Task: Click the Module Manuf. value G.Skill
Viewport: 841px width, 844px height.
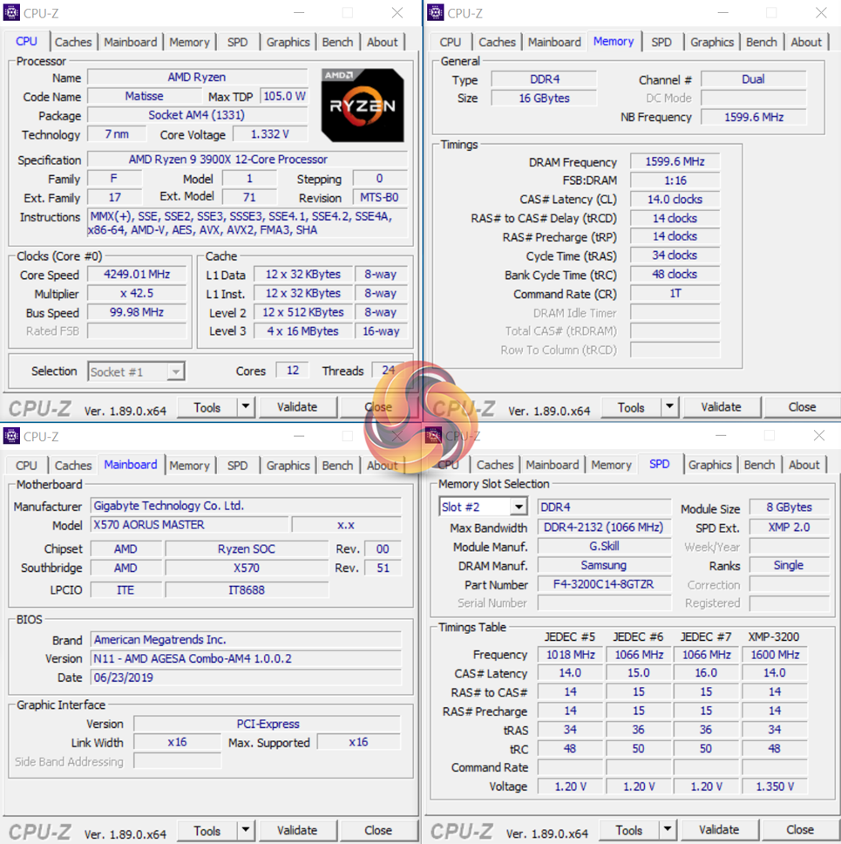Action: point(604,547)
